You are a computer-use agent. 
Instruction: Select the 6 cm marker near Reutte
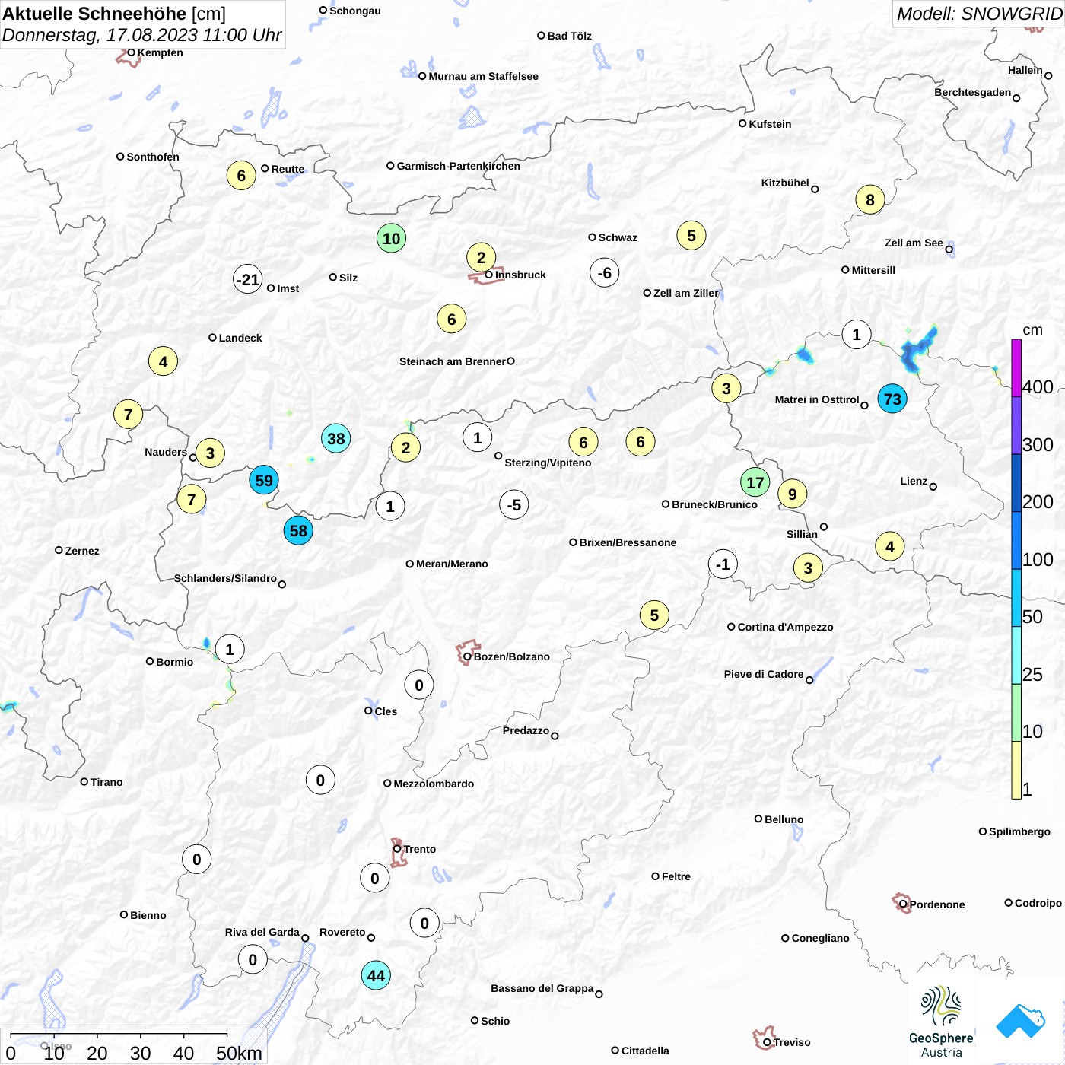pyautogui.click(x=241, y=176)
